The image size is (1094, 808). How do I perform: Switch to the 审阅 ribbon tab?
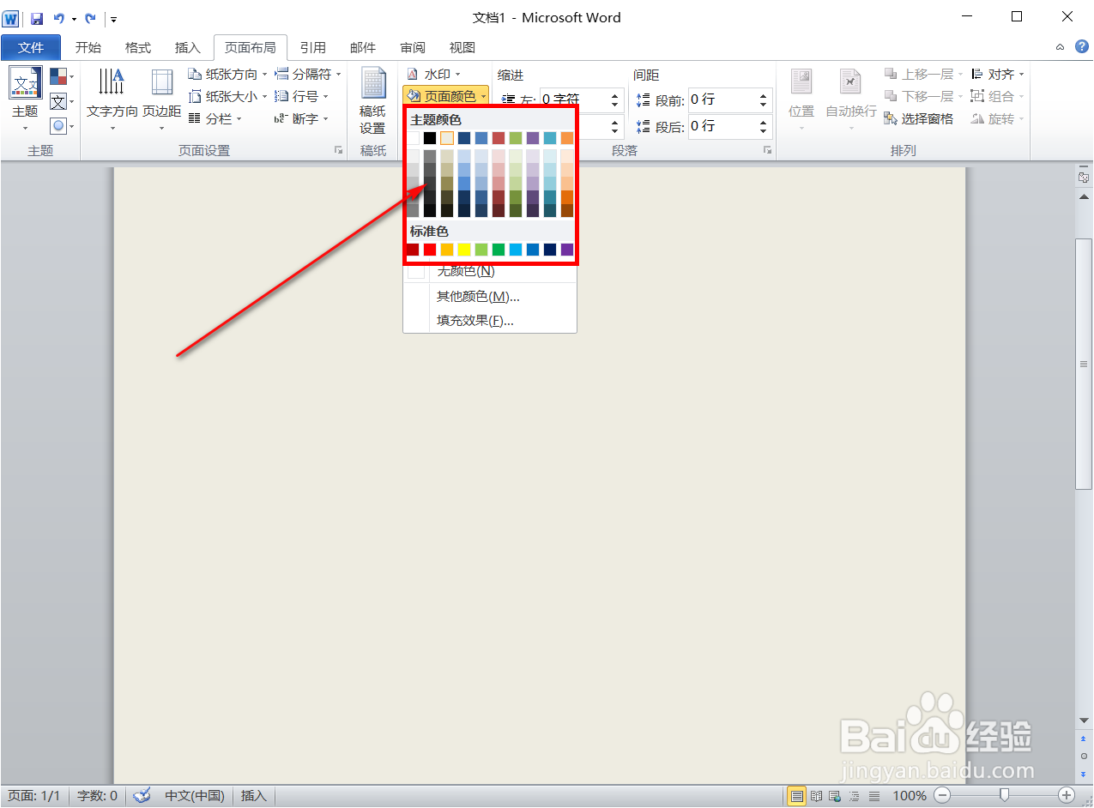[x=412, y=47]
